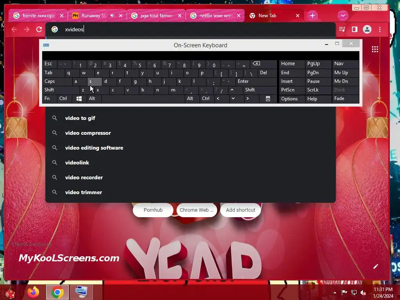Toggle the right Shift key
Screen dimensions: 400x300
(x=260, y=90)
